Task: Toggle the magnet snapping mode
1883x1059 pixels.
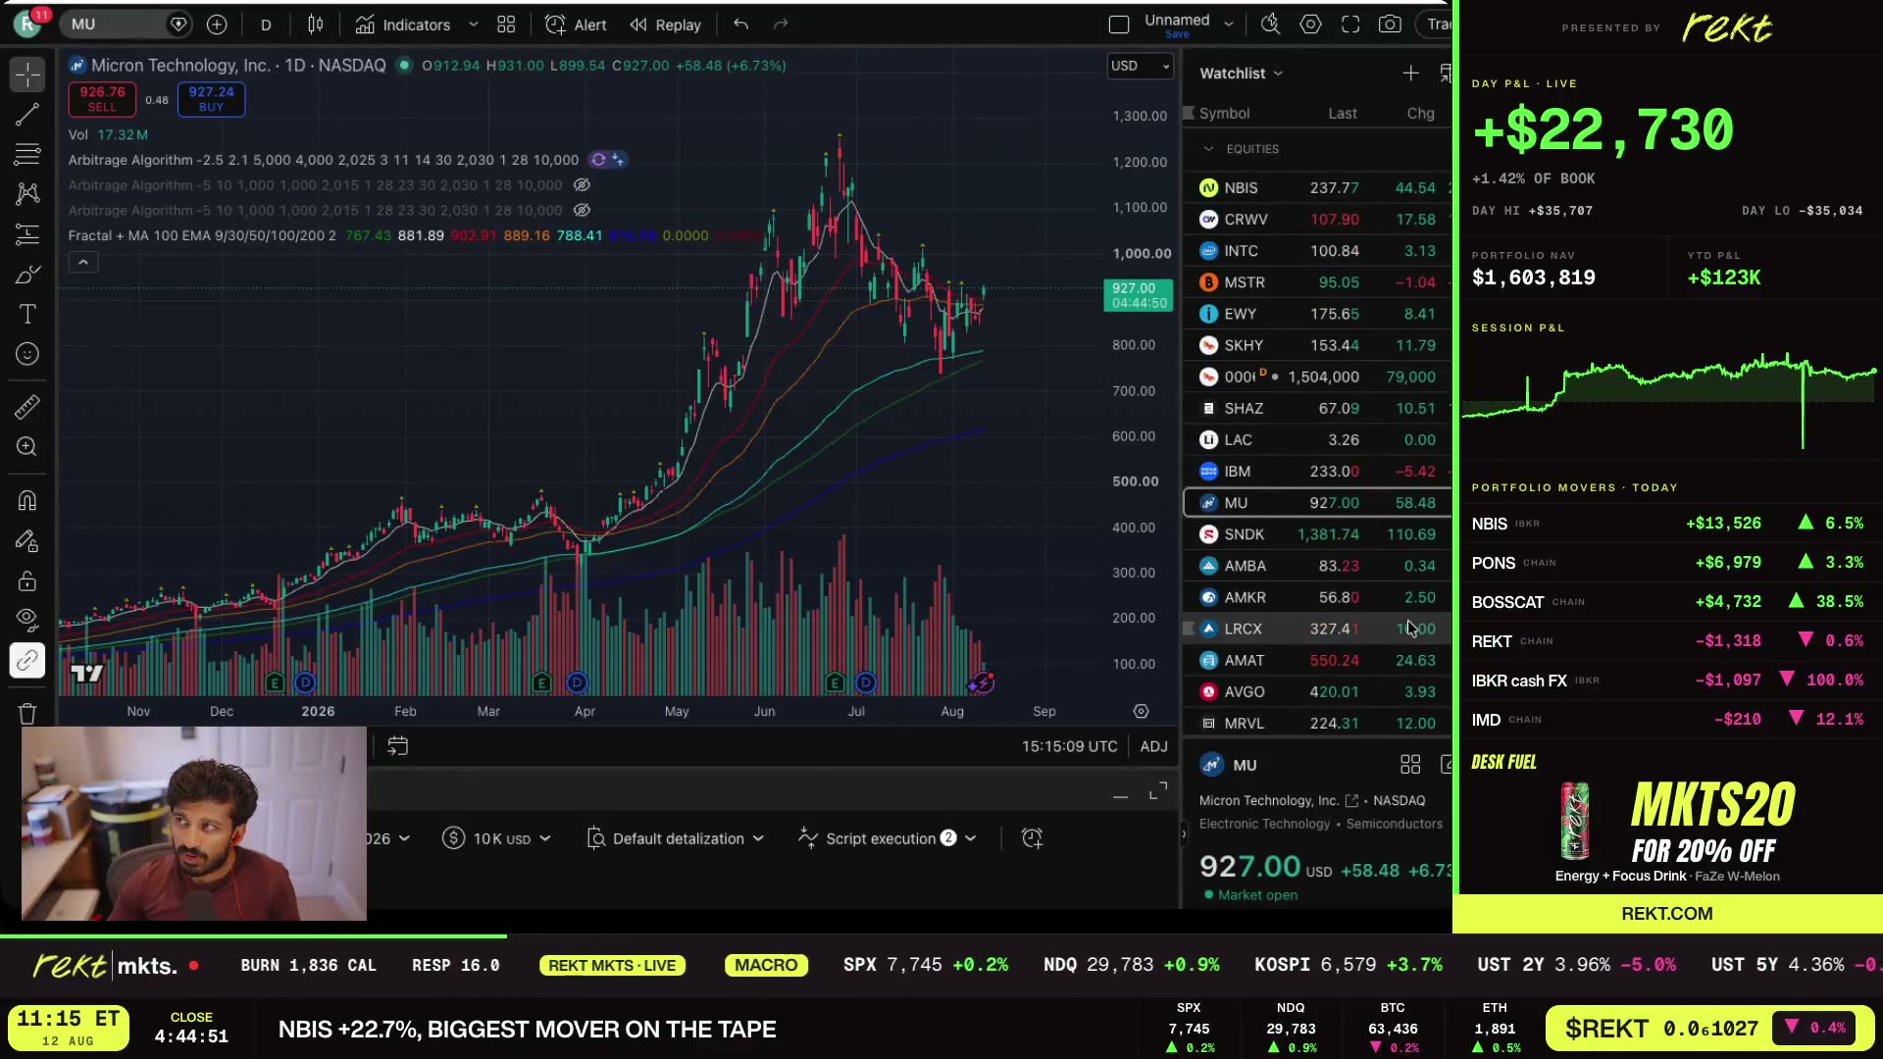Action: (27, 501)
